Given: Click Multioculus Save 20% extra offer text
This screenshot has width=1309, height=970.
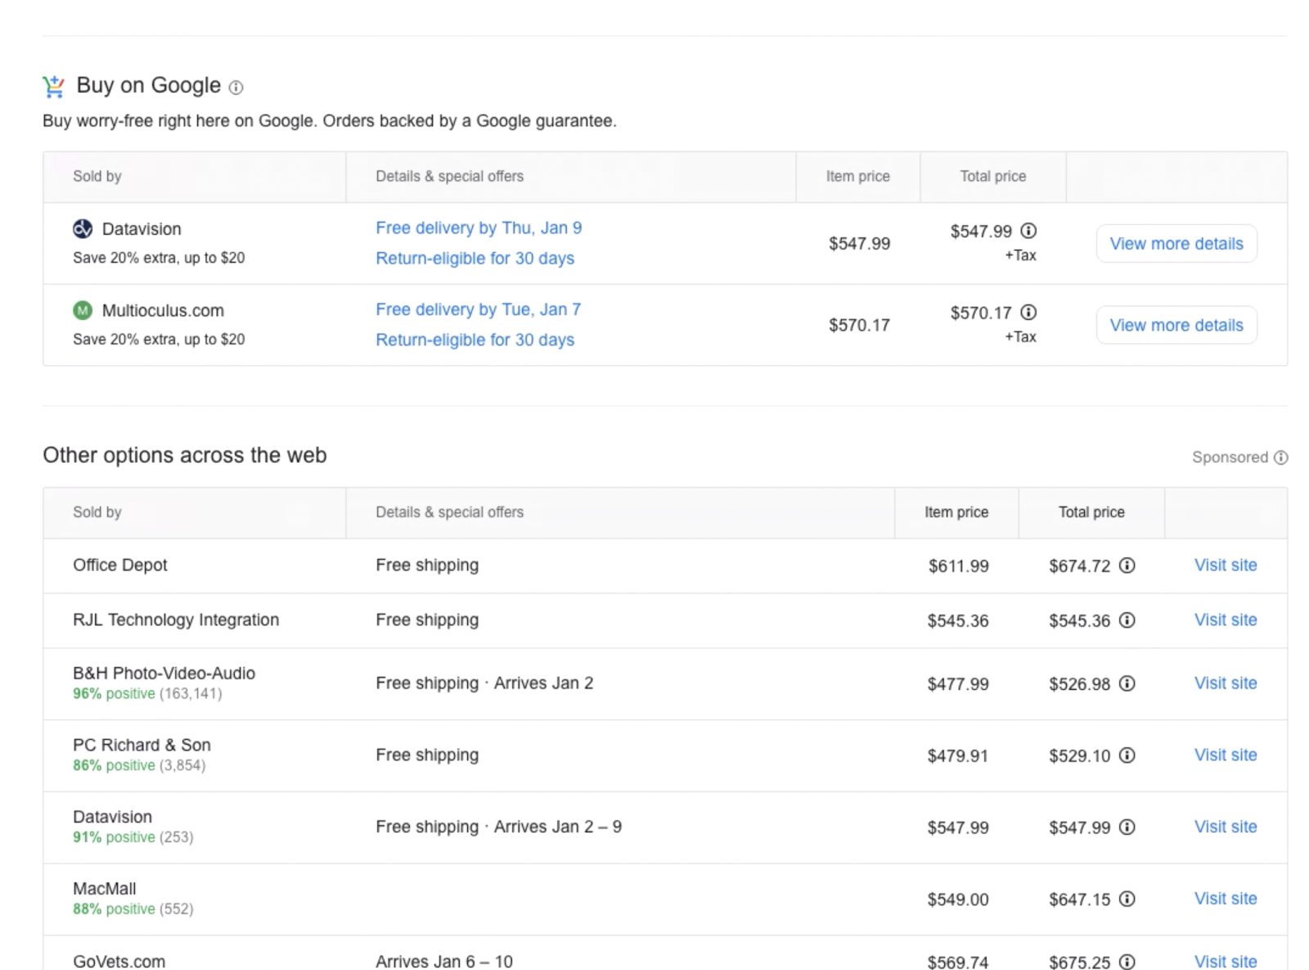Looking at the screenshot, I should (x=159, y=339).
